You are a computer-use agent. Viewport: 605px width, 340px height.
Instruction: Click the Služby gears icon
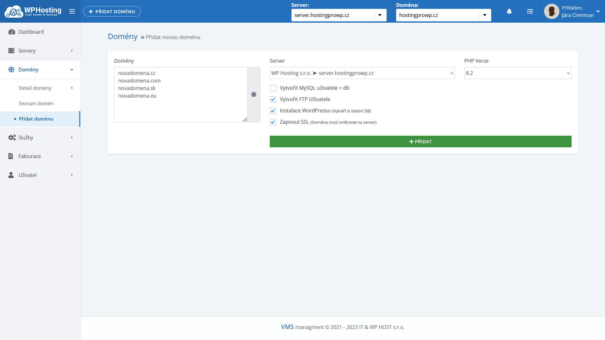[12, 138]
